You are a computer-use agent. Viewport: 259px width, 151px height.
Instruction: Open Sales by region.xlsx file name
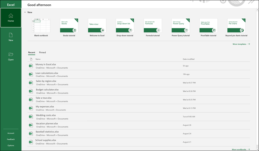tap(46, 81)
